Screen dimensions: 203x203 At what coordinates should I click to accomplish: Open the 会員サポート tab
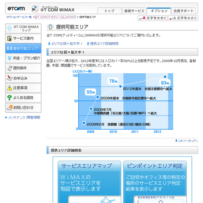pos(183,11)
